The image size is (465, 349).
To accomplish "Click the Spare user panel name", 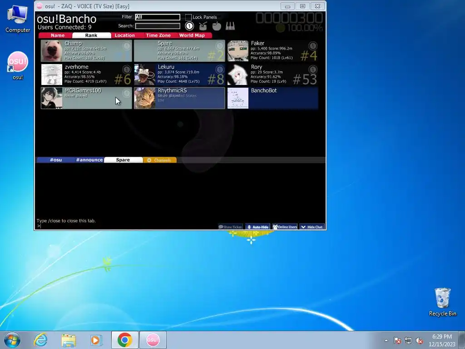I will 165,43.
